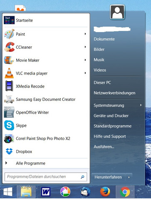Open Hilfe und Support
This screenshot has height=200, width=151.
click(x=110, y=136)
